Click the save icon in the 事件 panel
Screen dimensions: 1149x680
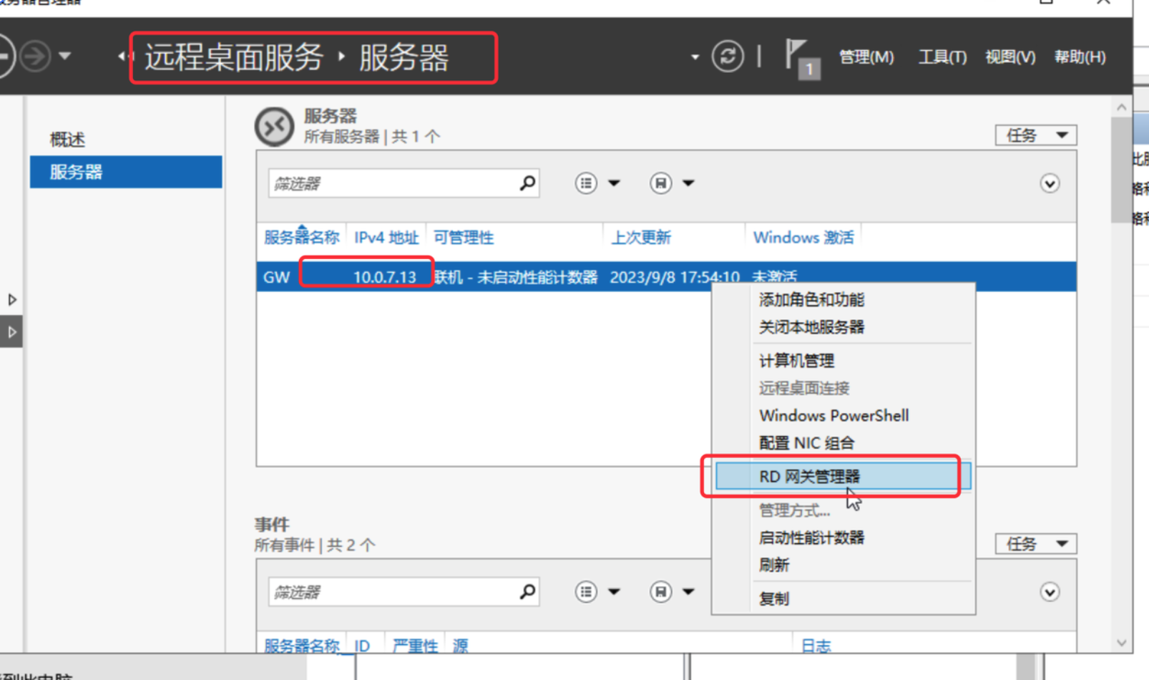click(659, 591)
